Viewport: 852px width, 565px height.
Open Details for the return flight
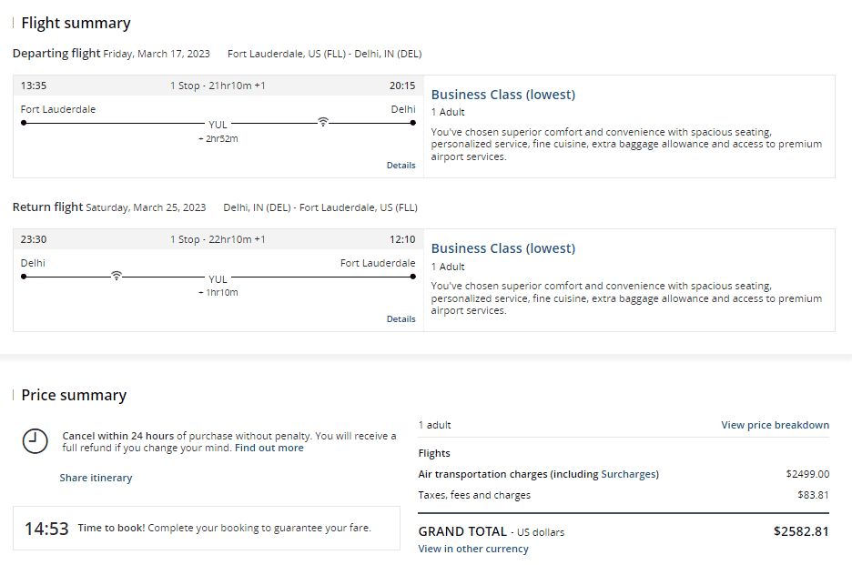401,319
